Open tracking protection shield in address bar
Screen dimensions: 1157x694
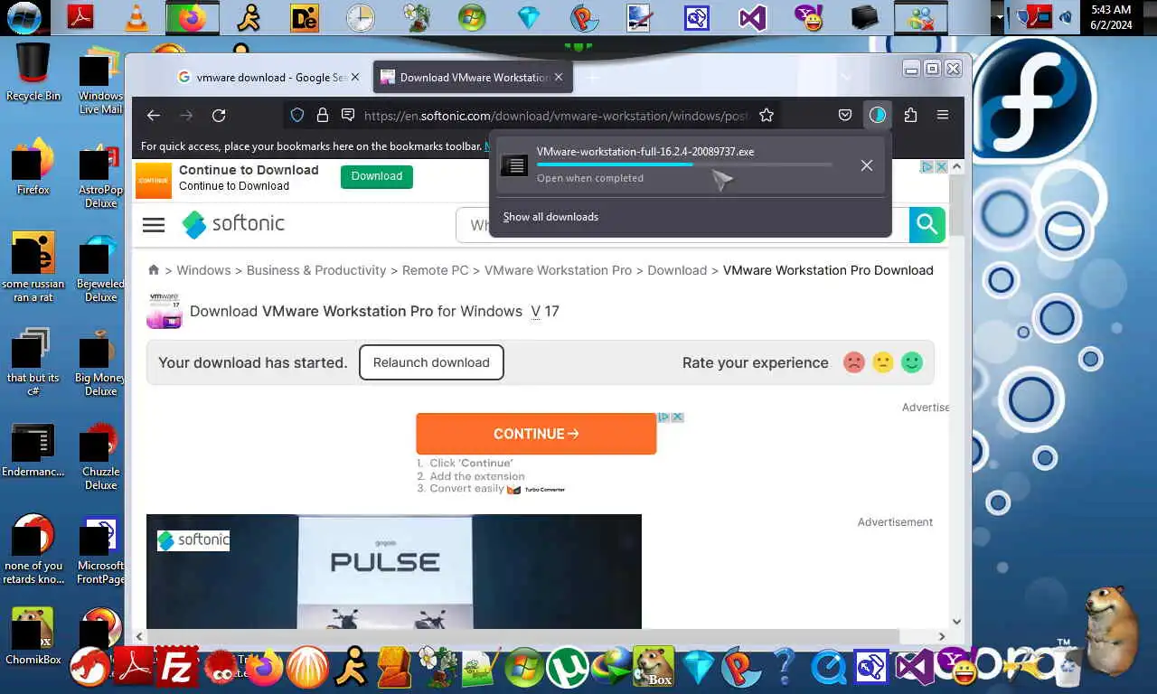pyautogui.click(x=297, y=116)
